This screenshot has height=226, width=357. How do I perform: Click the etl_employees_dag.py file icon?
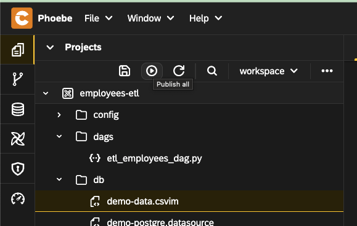95,158
